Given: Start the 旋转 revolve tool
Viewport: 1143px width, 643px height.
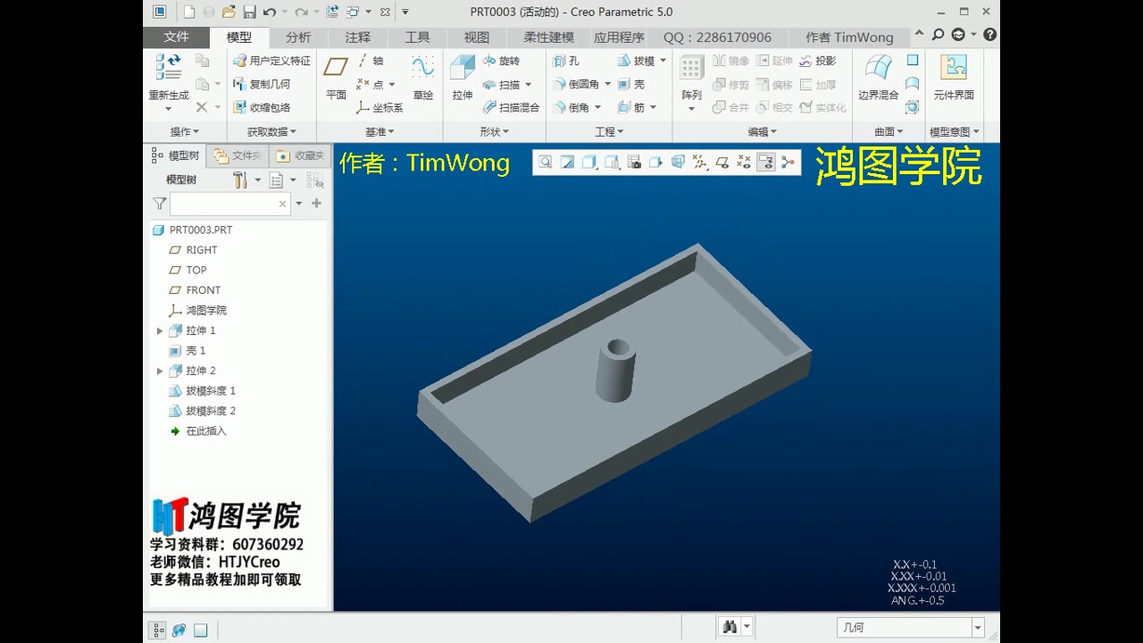Looking at the screenshot, I should click(x=501, y=61).
